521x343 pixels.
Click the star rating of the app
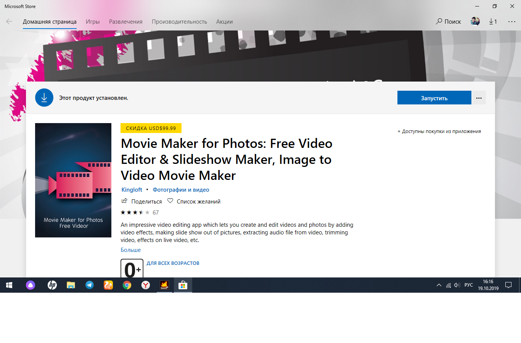coord(135,213)
